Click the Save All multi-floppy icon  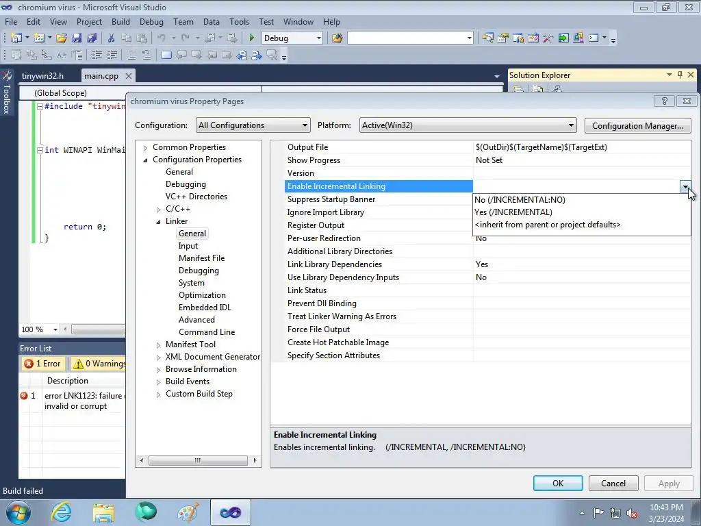92,38
